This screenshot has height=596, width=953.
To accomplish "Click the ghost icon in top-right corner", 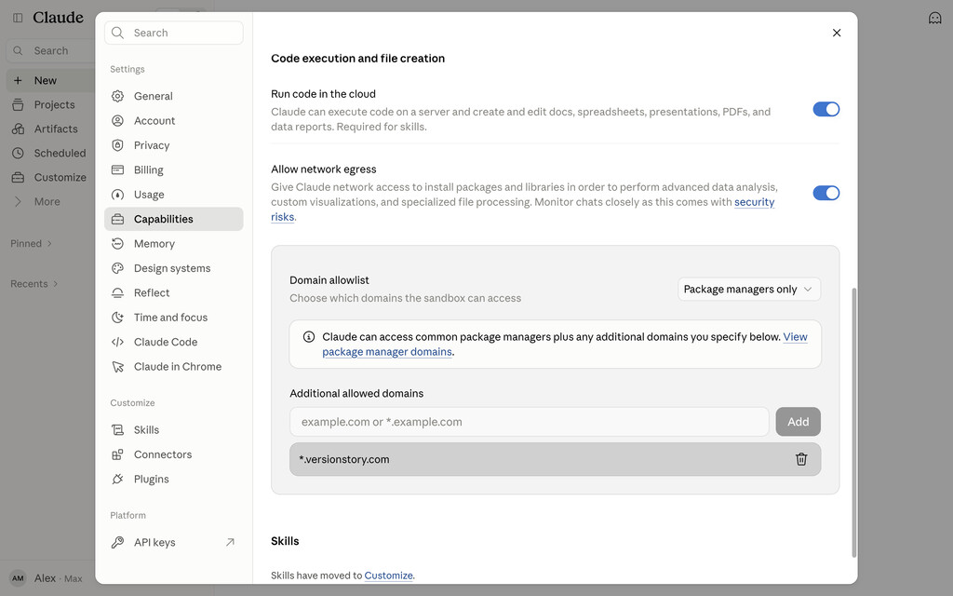I will [934, 19].
